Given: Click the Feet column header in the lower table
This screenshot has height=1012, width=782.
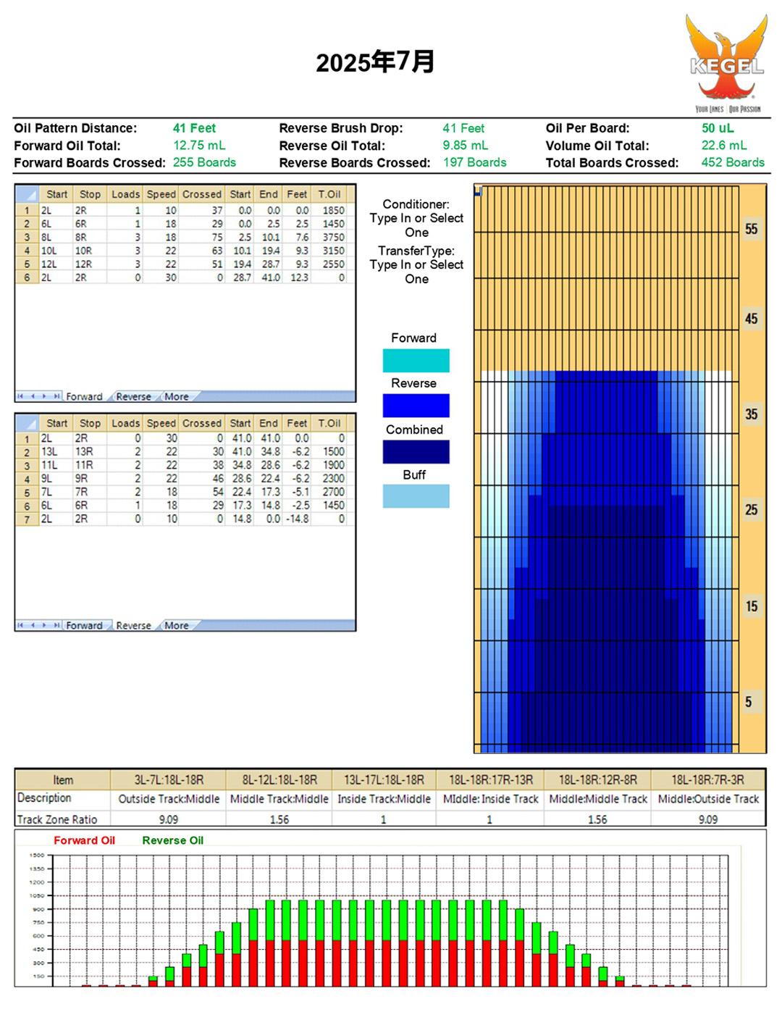Looking at the screenshot, I should (x=297, y=423).
